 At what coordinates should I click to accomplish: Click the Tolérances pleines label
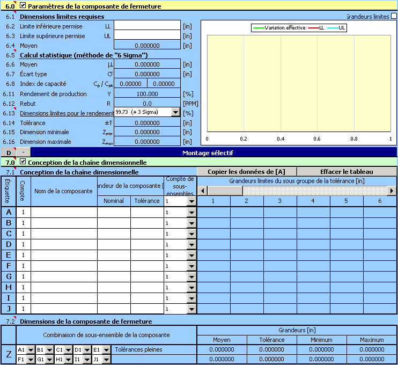tap(138, 349)
